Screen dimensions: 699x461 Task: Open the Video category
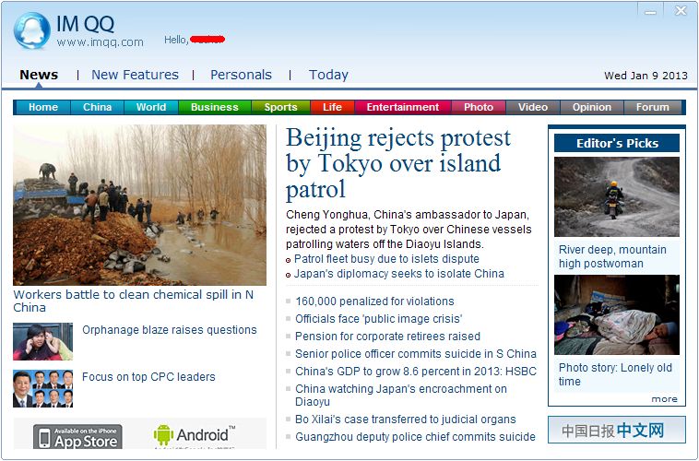[x=532, y=107]
